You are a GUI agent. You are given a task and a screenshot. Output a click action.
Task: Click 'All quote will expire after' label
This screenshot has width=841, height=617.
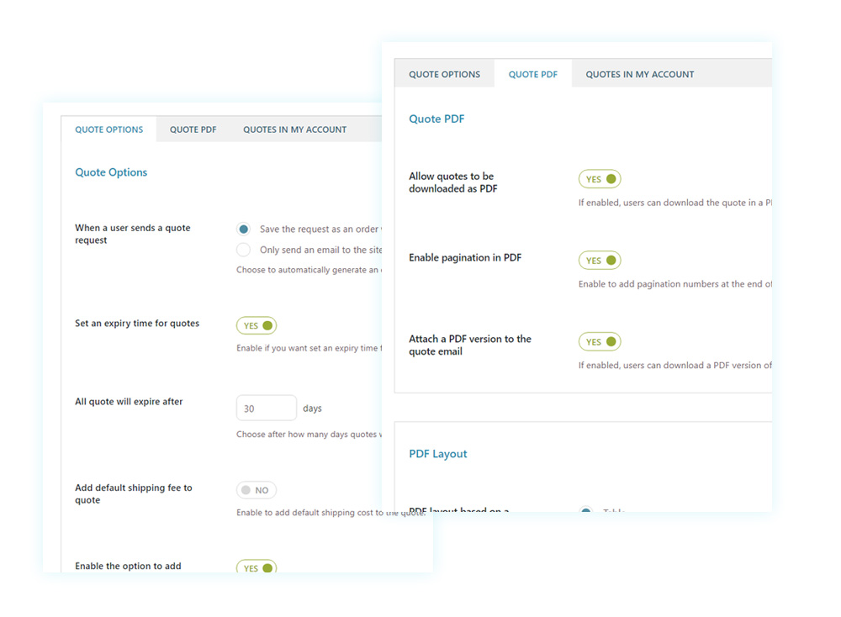pyautogui.click(x=129, y=402)
